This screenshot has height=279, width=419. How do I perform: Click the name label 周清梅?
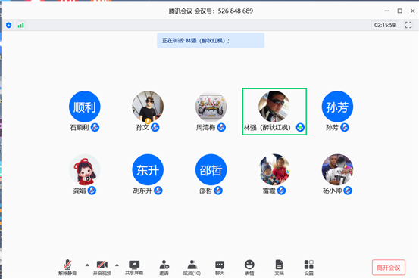pos(205,128)
